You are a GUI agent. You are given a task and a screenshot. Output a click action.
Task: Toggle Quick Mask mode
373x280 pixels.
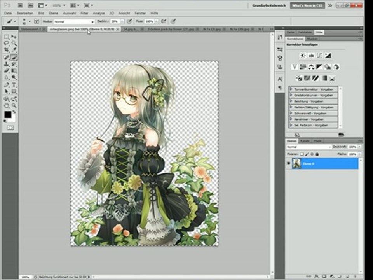[10, 128]
